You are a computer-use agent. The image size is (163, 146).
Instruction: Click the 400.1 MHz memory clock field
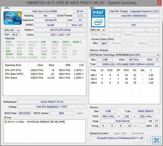pos(108,117)
